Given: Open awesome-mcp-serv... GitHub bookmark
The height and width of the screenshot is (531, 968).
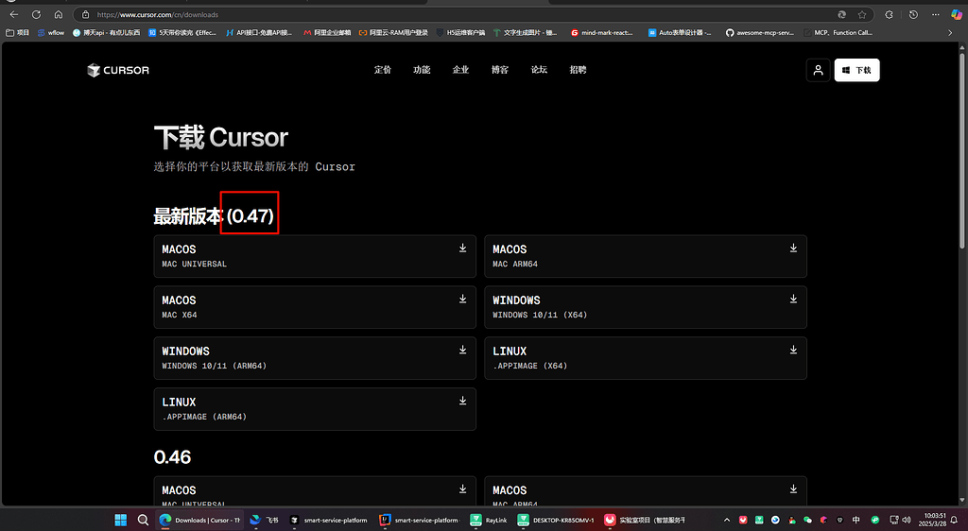Looking at the screenshot, I should (759, 33).
